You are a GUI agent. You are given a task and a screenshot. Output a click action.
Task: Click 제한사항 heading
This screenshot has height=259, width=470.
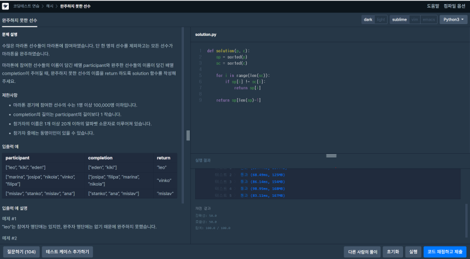[x=9, y=95]
